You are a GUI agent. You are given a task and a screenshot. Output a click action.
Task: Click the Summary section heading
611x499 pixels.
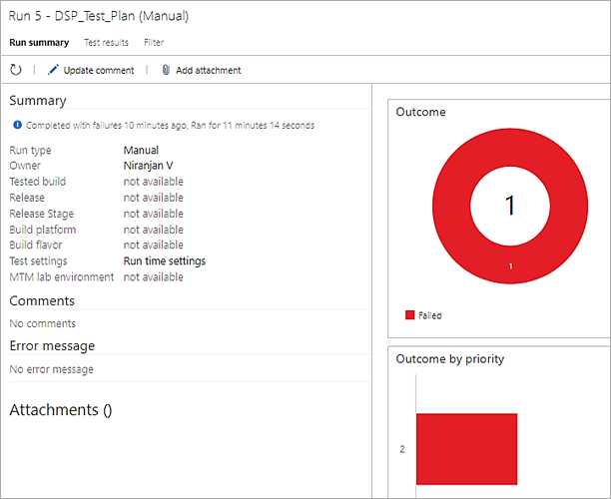coord(38,101)
